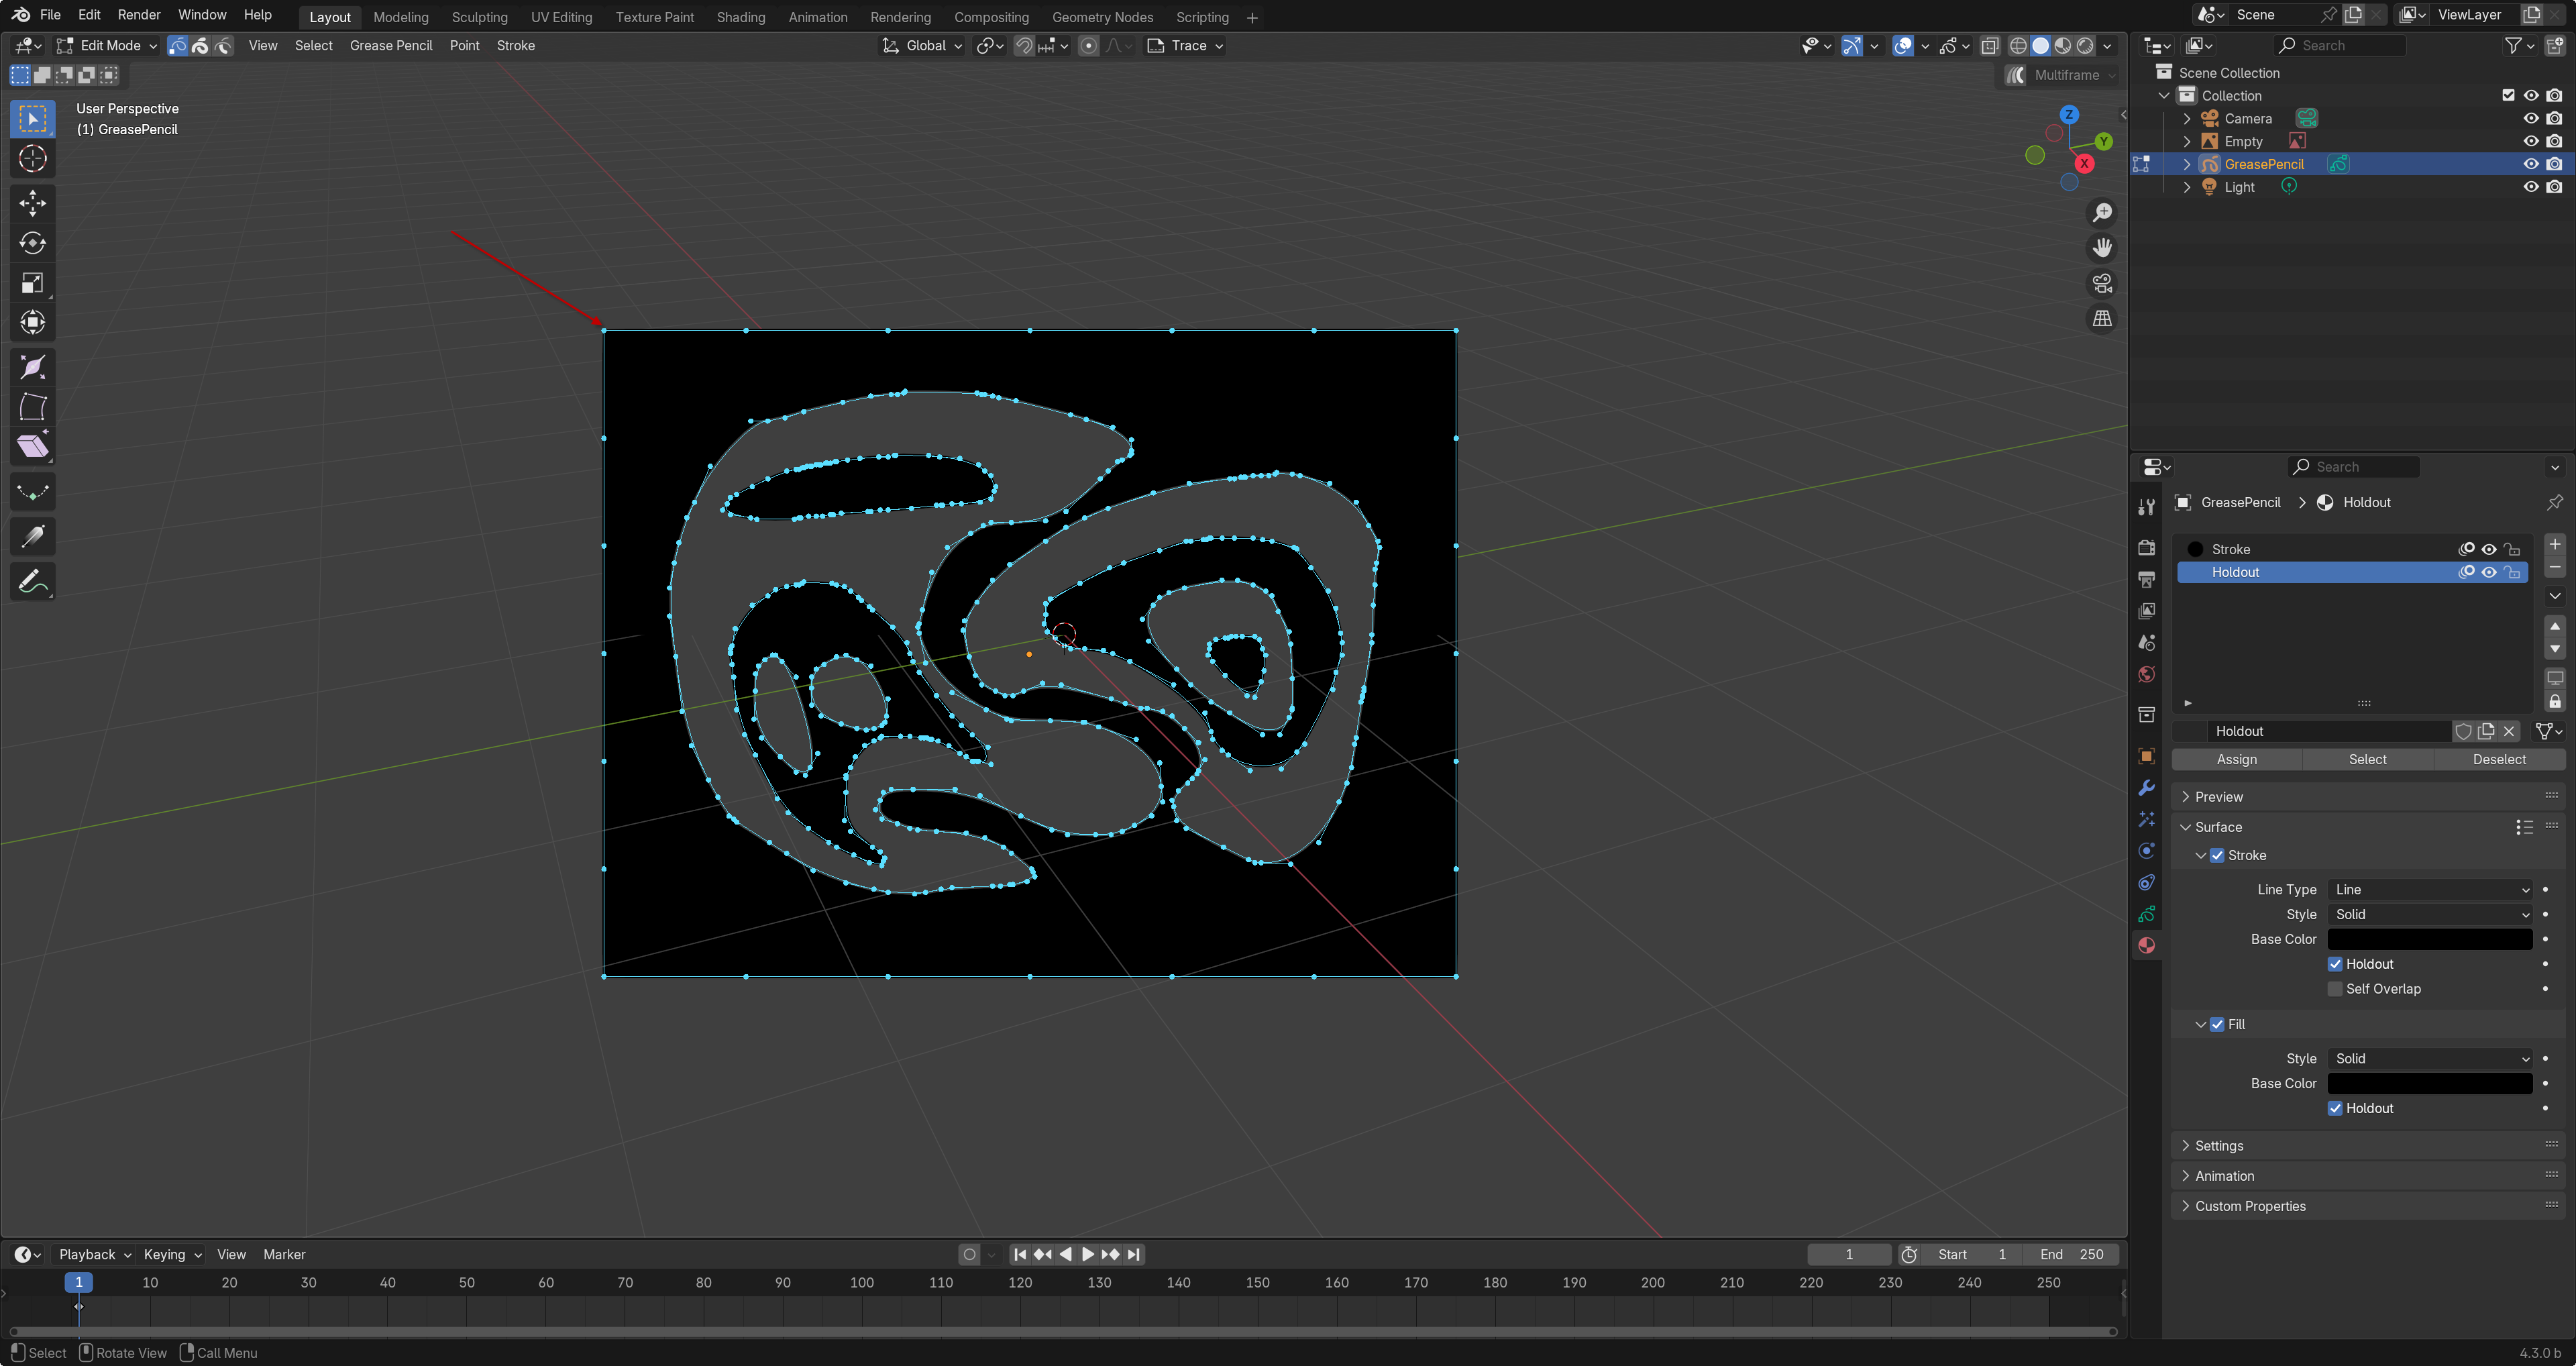Click the Select material button
The image size is (2576, 1366).
(2367, 759)
